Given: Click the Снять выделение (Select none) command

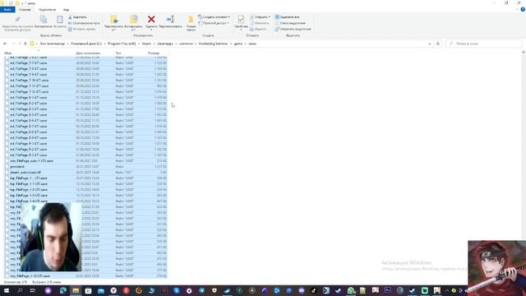Looking at the screenshot, I should point(290,23).
